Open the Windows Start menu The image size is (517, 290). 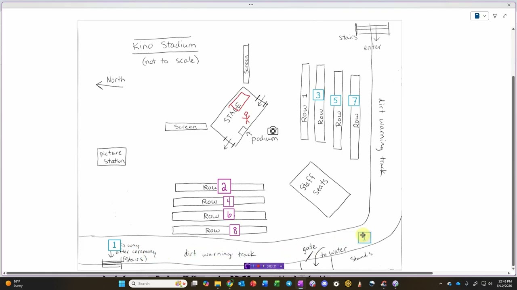122,284
